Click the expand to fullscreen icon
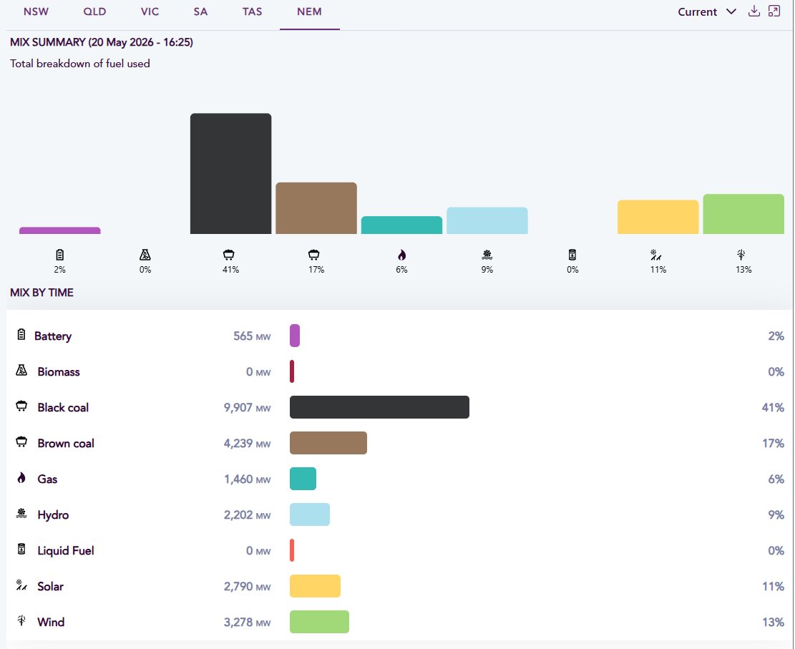 (x=774, y=11)
